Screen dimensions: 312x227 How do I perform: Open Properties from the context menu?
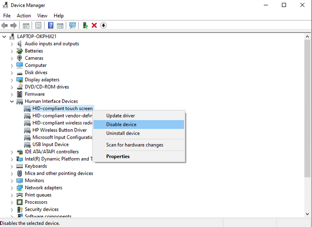click(x=118, y=156)
